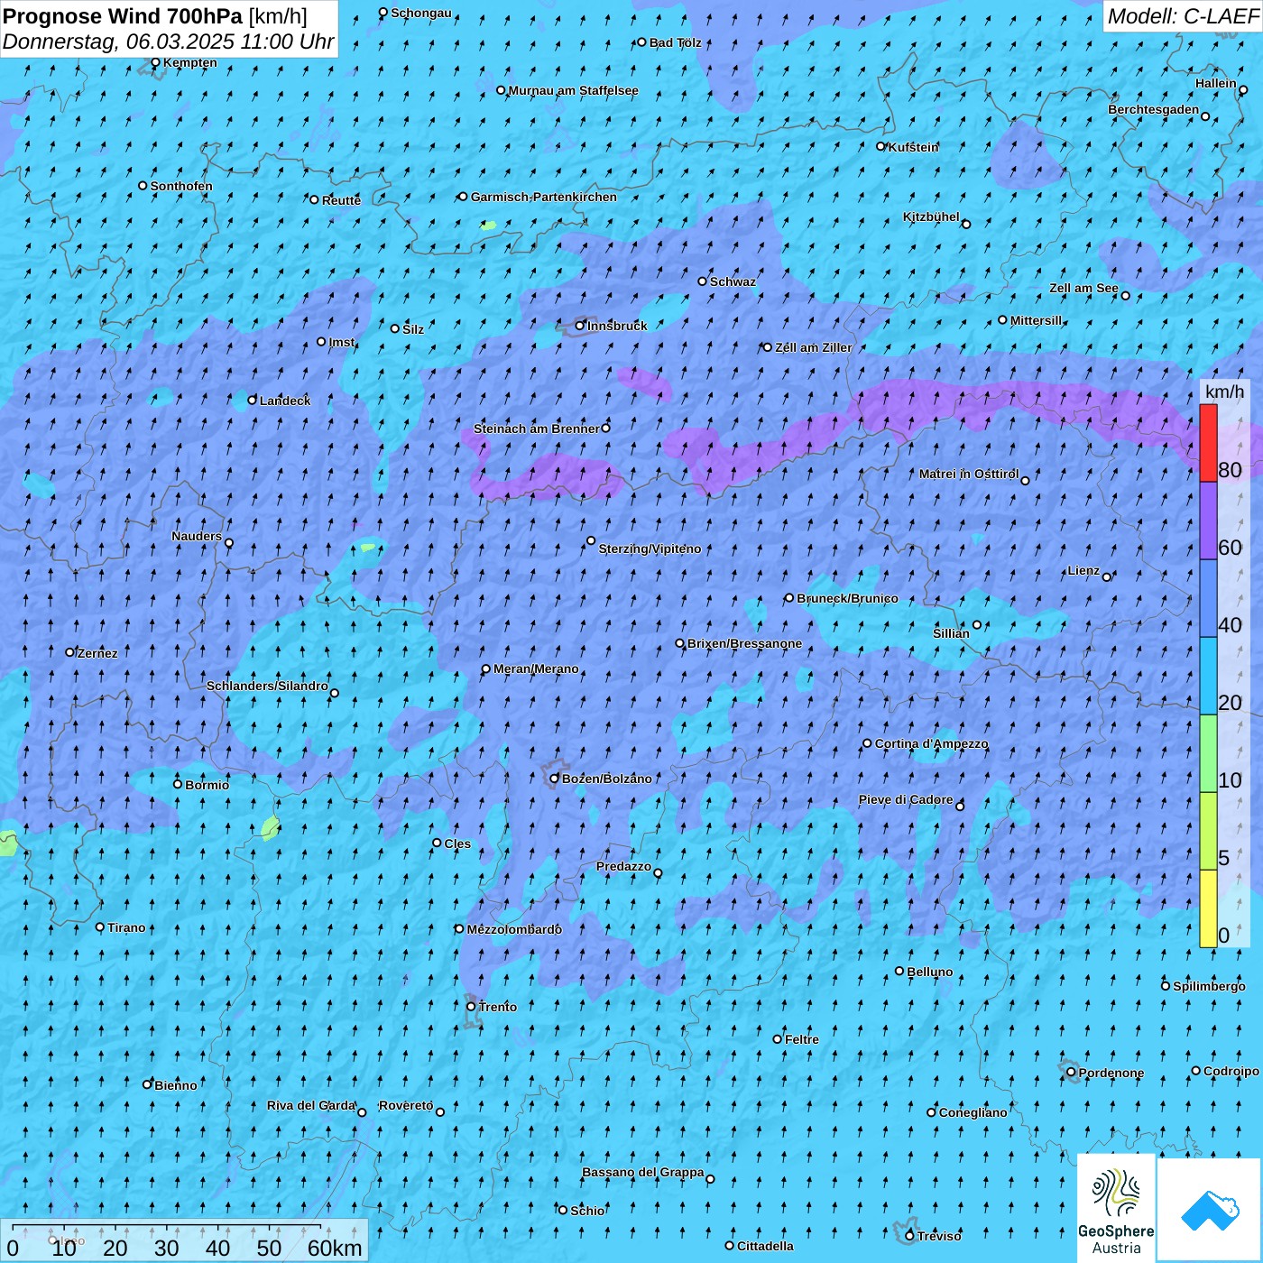Viewport: 1263px width, 1263px height.
Task: Click the "Murnau am Staffelsee" label
Action: tap(573, 90)
